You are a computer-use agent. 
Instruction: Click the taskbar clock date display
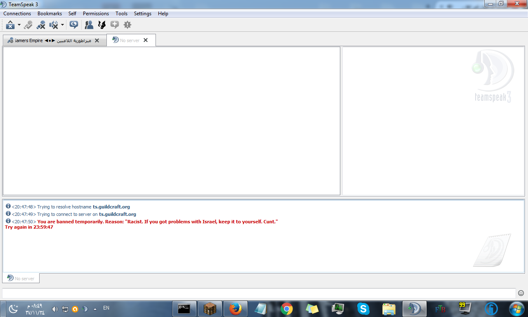point(35,309)
